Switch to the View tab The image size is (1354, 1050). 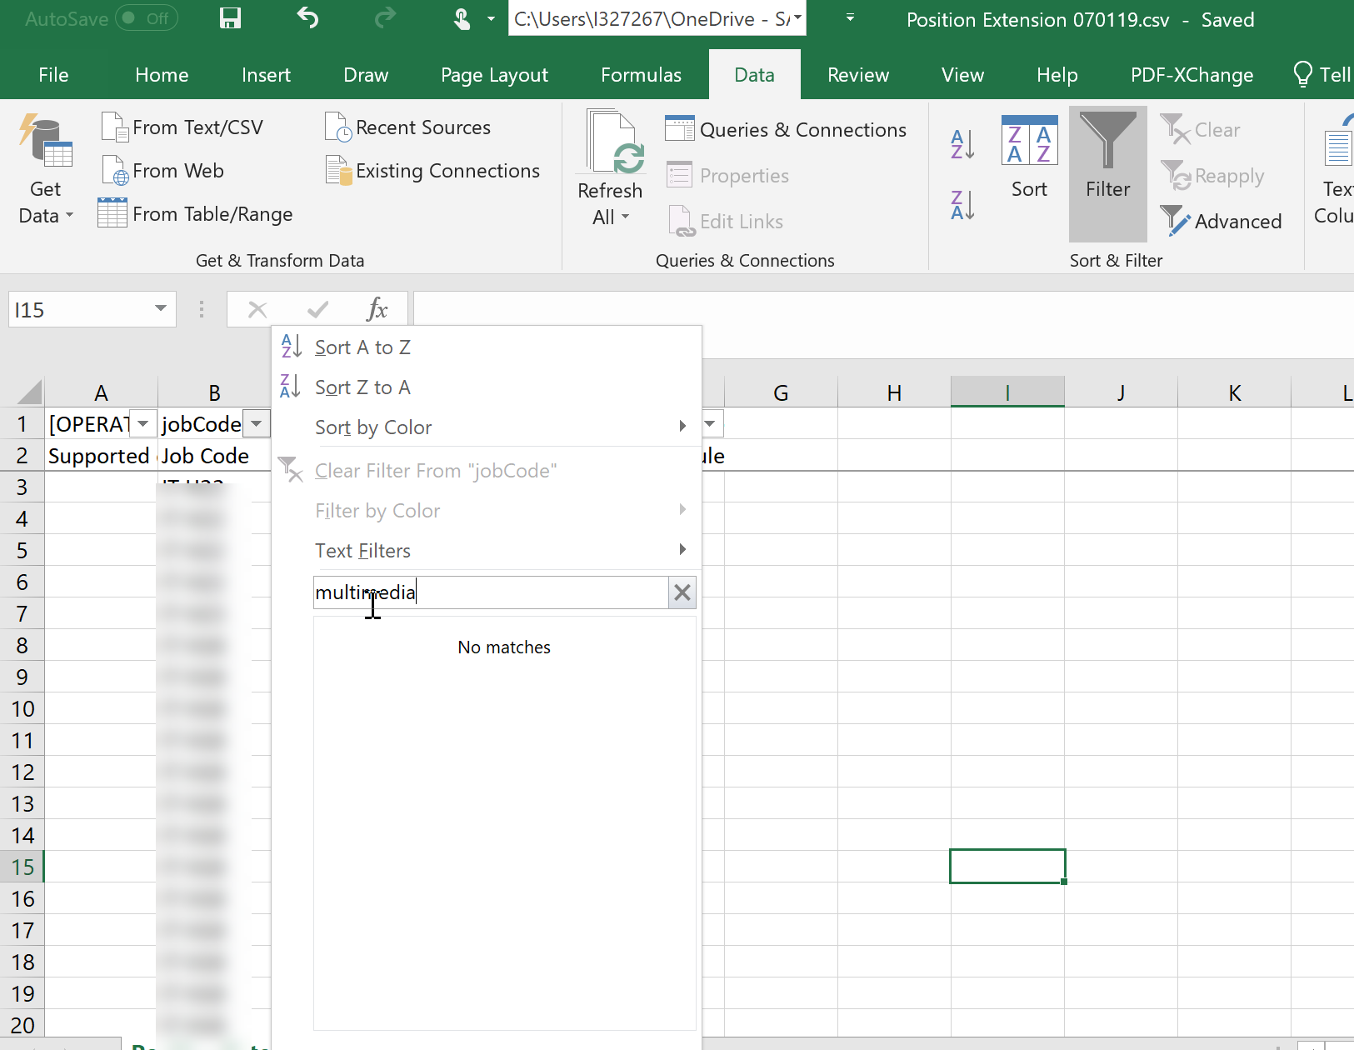[x=962, y=75]
